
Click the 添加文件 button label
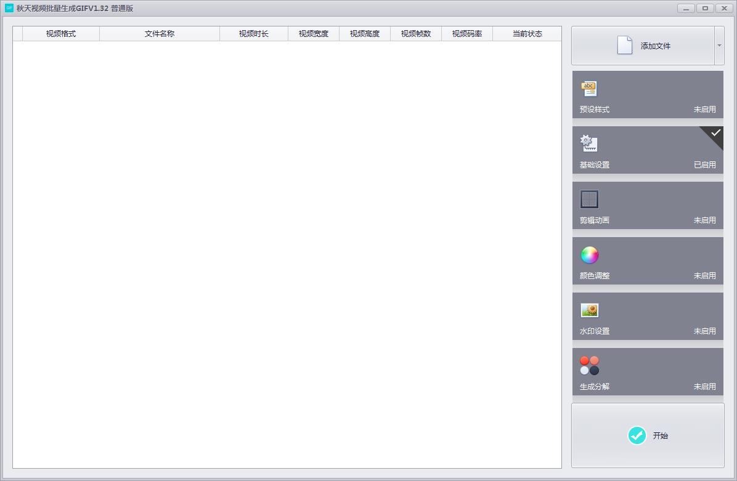tap(655, 46)
